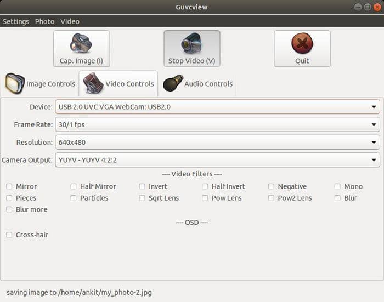Toggle the Pow2 Lens checkbox
Image resolution: width=384 pixels, height=302 pixels.
coord(271,198)
